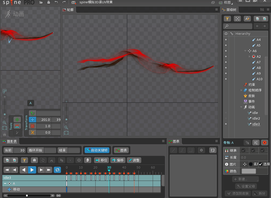
Task: Toggle the Auto Key (自动关键帧) button
Action: [97, 150]
